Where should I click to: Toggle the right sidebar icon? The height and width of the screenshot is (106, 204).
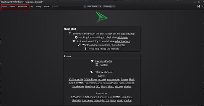(x=202, y=6)
